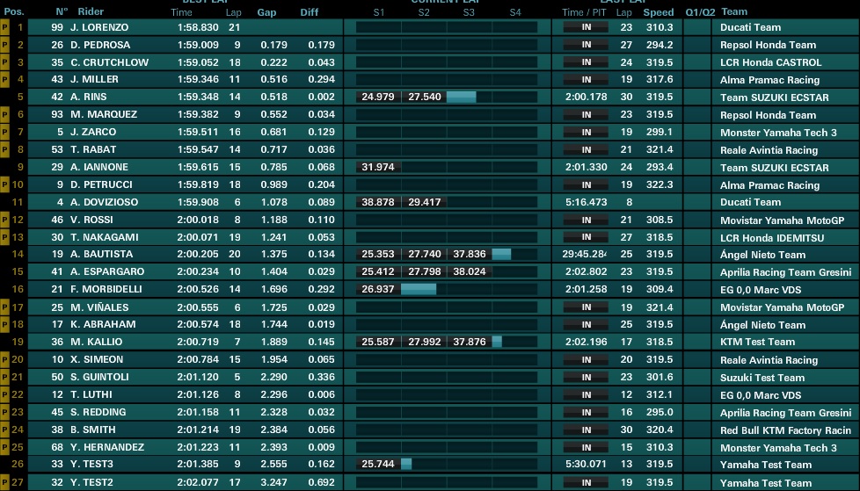Click S2 split 29.417 for Dovizioso
The height and width of the screenshot is (491, 860).
[425, 202]
